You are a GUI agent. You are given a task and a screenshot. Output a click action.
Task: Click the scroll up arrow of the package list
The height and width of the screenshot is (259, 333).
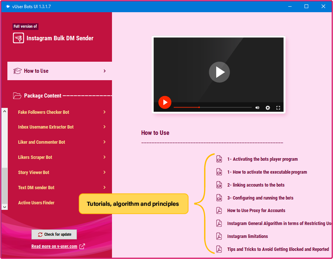(5, 111)
